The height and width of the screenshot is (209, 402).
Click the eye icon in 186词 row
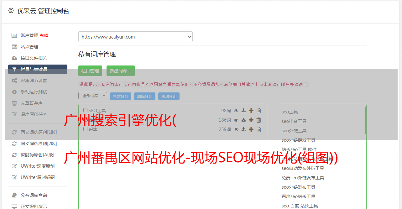[x=236, y=120]
